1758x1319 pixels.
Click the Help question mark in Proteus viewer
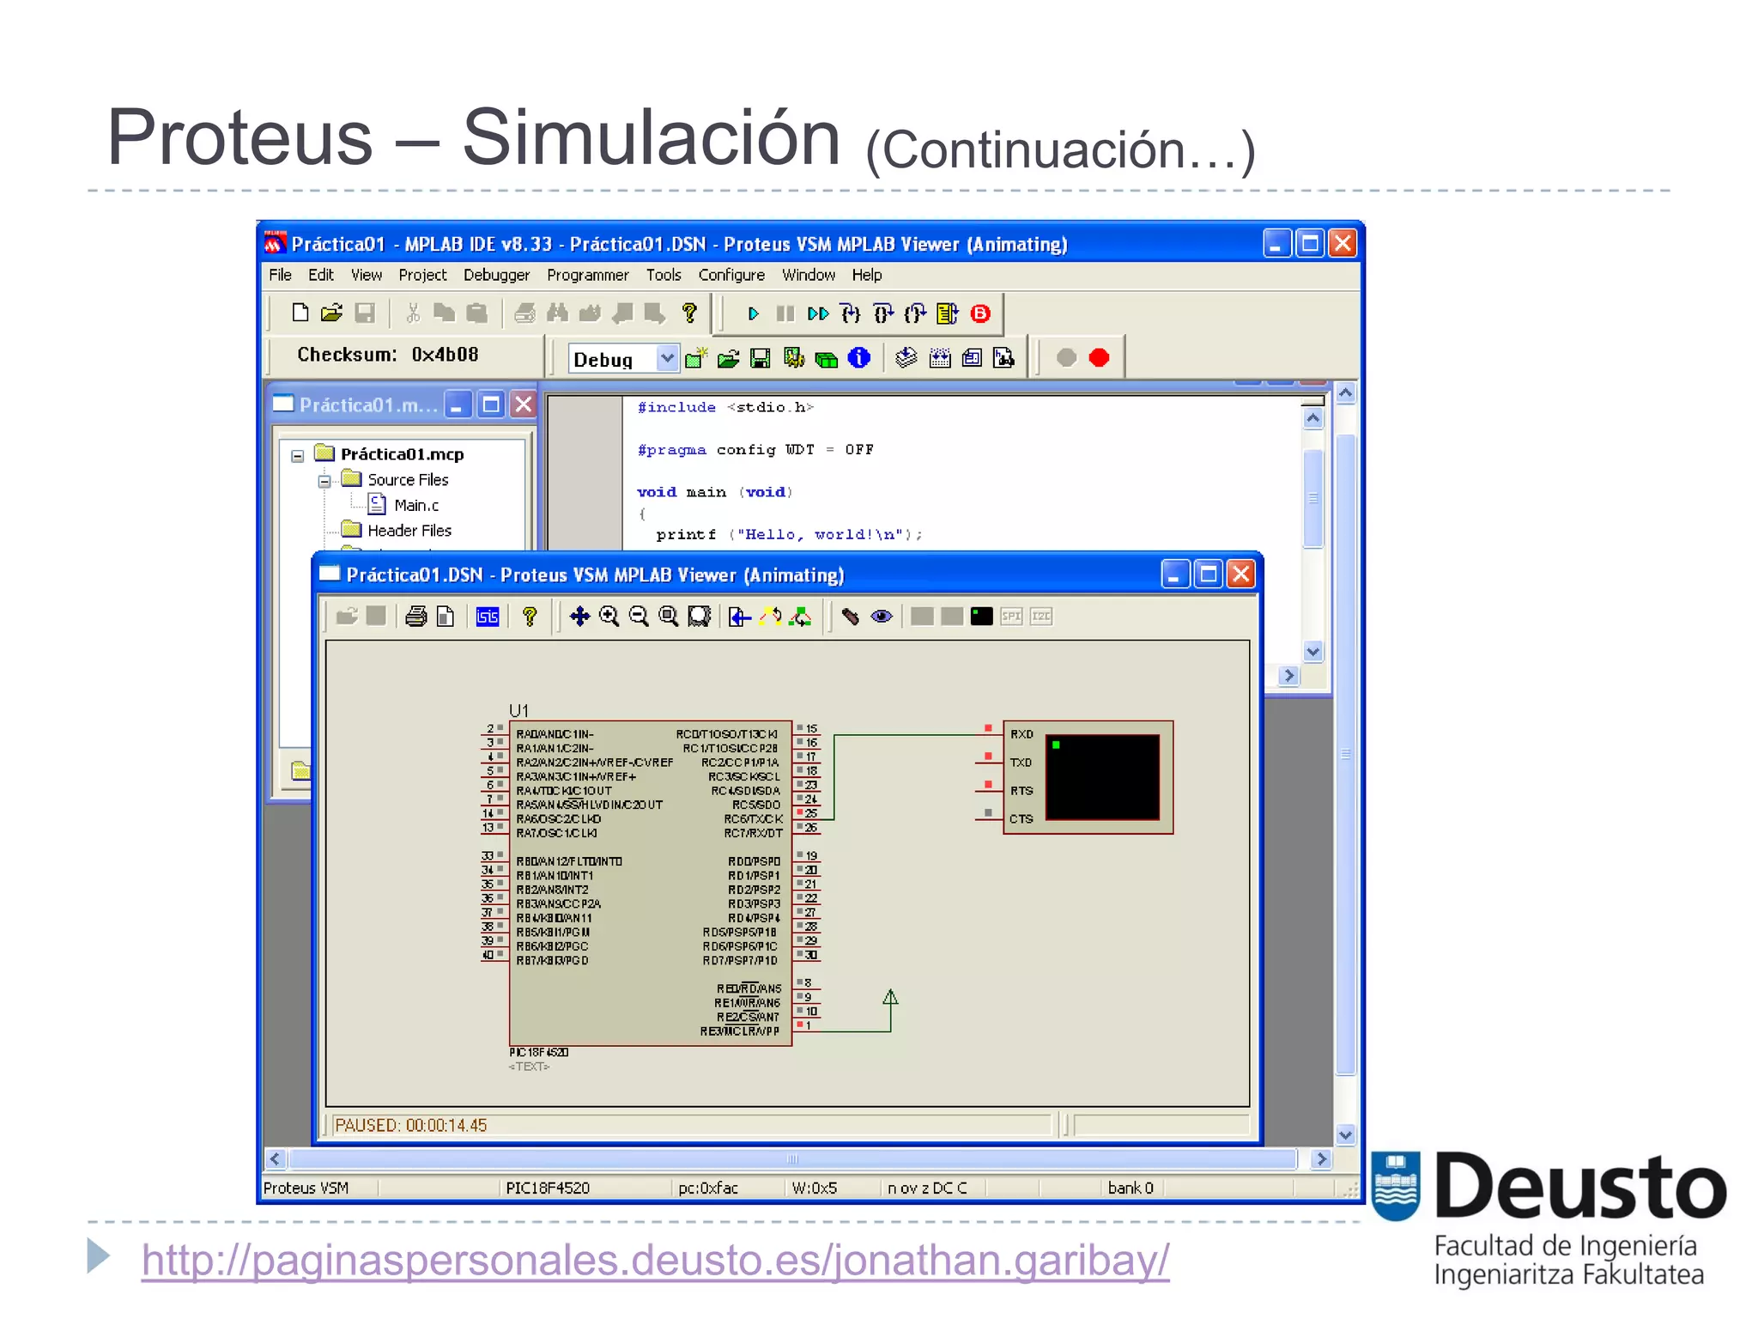click(x=530, y=617)
